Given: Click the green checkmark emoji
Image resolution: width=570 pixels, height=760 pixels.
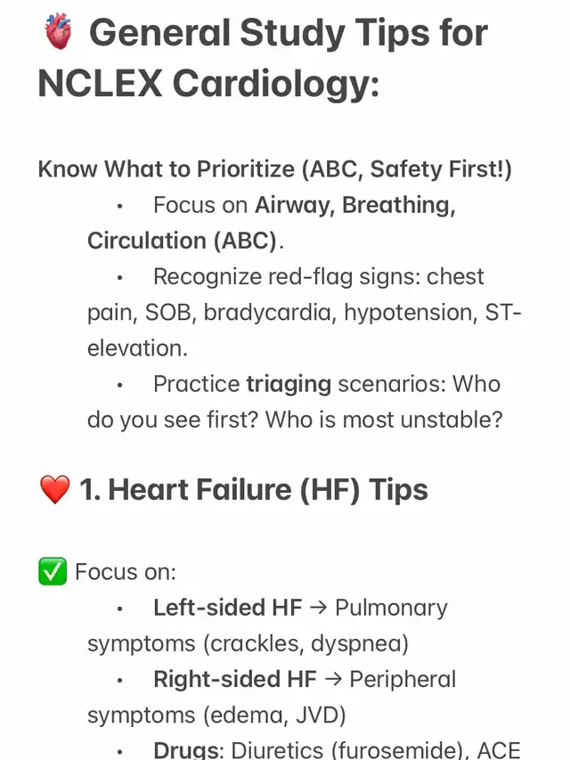Looking at the screenshot, I should (53, 571).
